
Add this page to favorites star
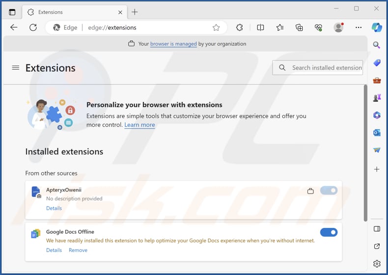(216, 27)
